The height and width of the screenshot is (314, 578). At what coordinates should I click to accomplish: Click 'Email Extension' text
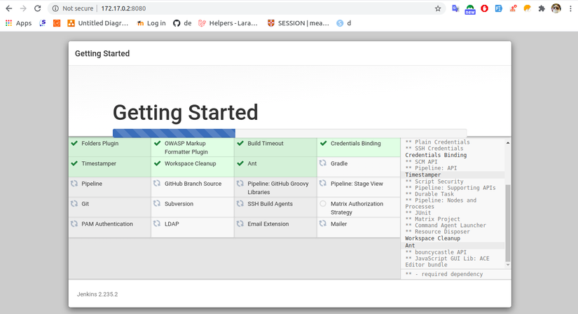(x=268, y=224)
